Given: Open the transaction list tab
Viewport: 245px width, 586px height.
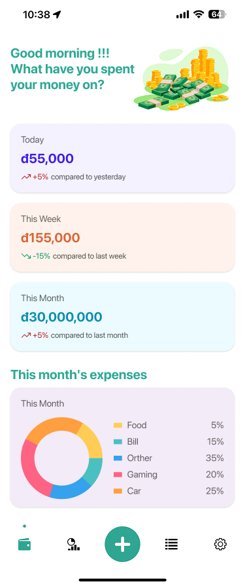Looking at the screenshot, I should 171,545.
